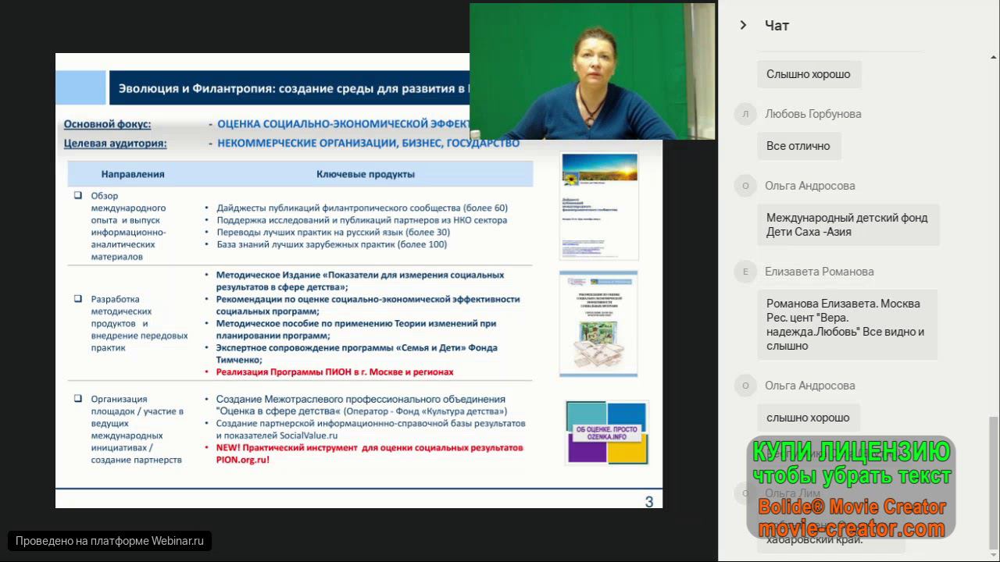Image resolution: width=1000 pixels, height=562 pixels.
Task: Click the Е avatar of Елизавета Романова
Action: tap(745, 272)
